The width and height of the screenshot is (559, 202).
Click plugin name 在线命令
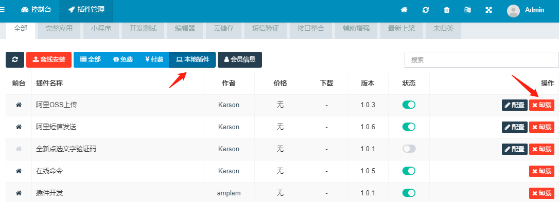coord(49,171)
